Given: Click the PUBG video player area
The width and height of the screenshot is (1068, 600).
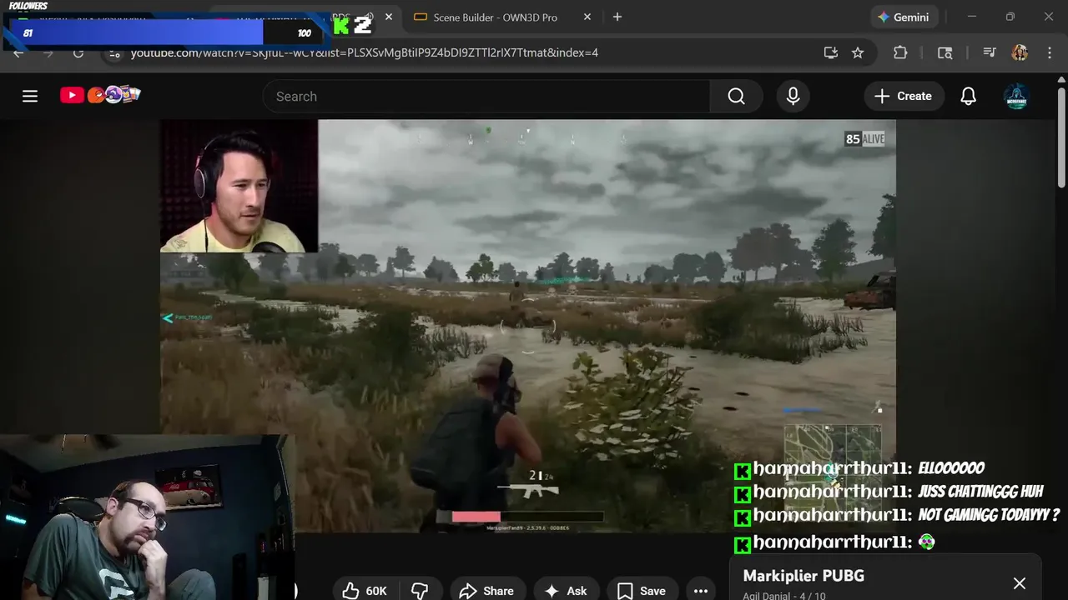Looking at the screenshot, I should point(528,326).
